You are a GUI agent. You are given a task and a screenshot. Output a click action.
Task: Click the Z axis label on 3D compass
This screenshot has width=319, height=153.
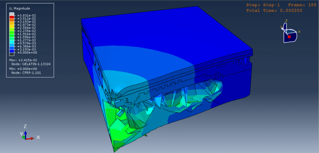pyautogui.click(x=286, y=21)
